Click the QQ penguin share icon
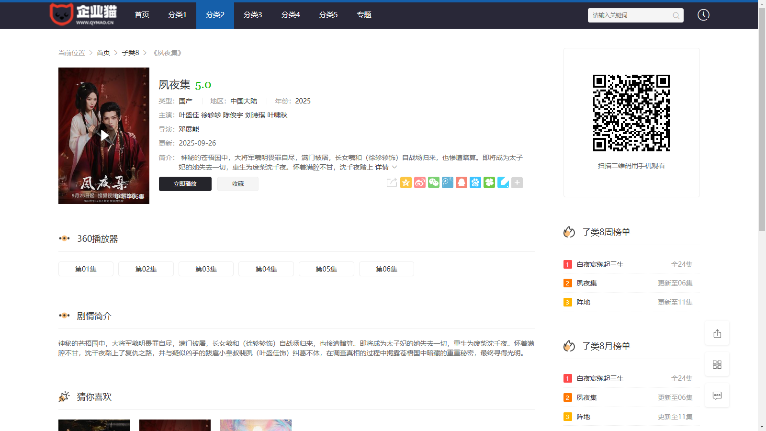This screenshot has width=766, height=431. pyautogui.click(x=461, y=182)
